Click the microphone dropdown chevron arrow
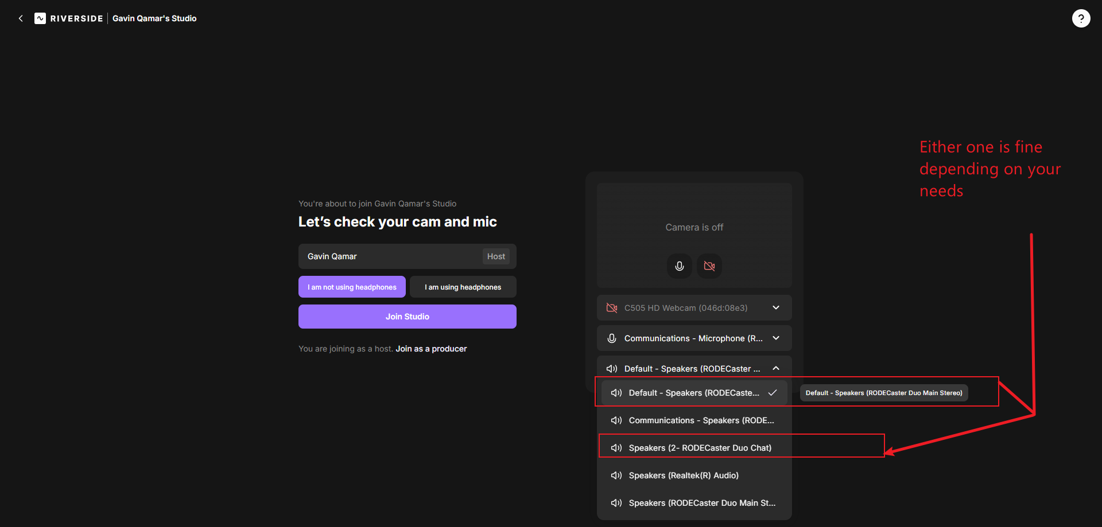 (x=776, y=338)
